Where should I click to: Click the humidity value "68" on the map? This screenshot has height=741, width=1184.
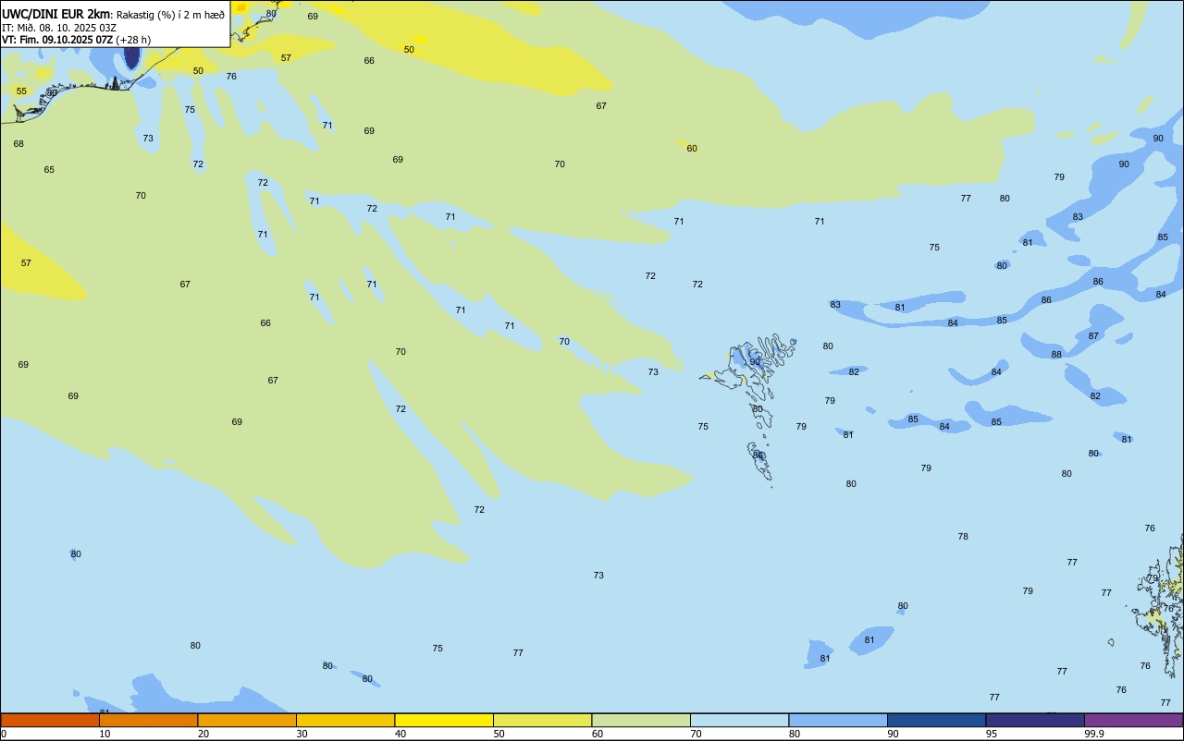[18, 144]
